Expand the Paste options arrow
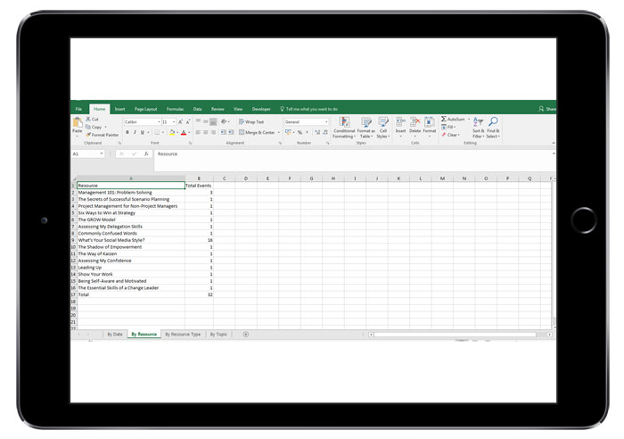The width and height of the screenshot is (624, 439). point(78,136)
